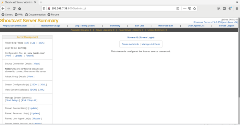Open the Centos bookmark

pyautogui.click(x=7, y=14)
